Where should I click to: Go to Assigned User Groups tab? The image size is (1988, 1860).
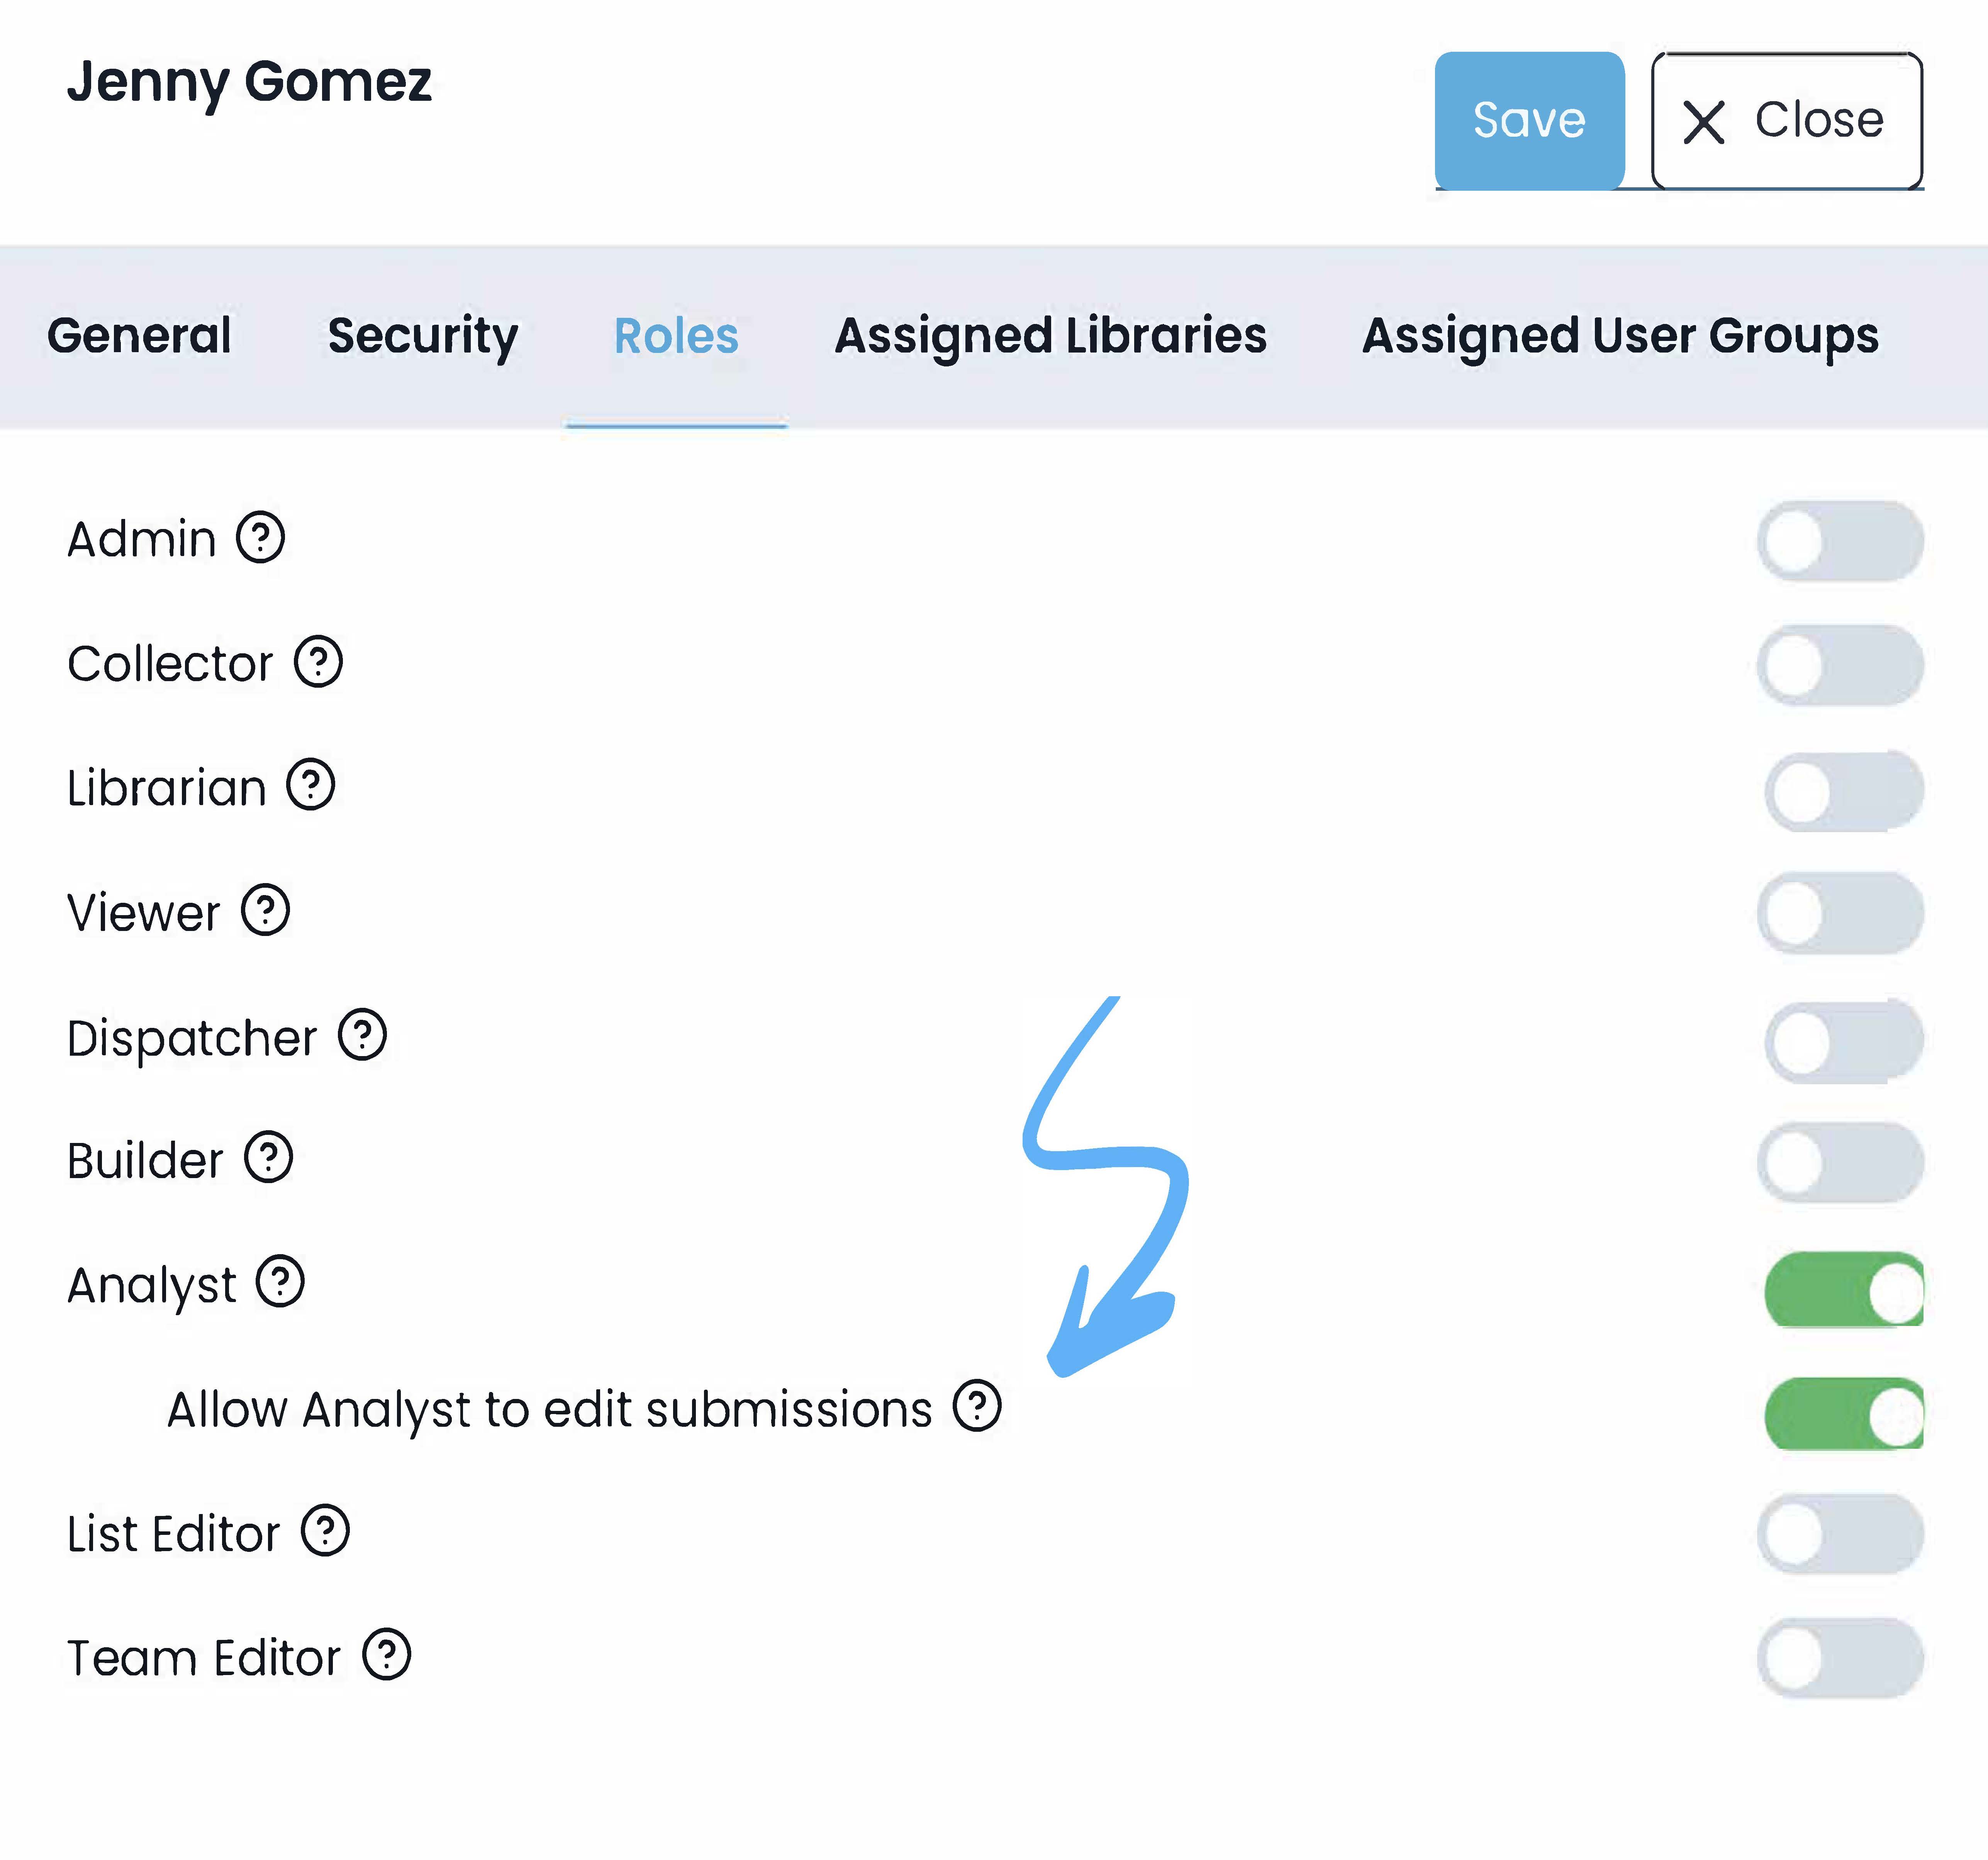tap(1620, 336)
